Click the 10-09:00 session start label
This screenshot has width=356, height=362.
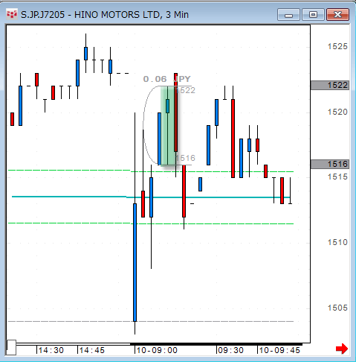(157, 350)
